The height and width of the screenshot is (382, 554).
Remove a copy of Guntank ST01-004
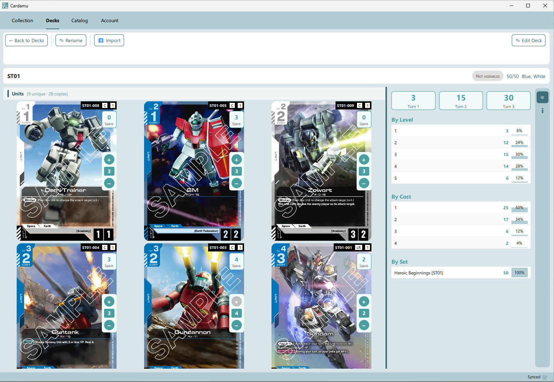tap(109, 325)
